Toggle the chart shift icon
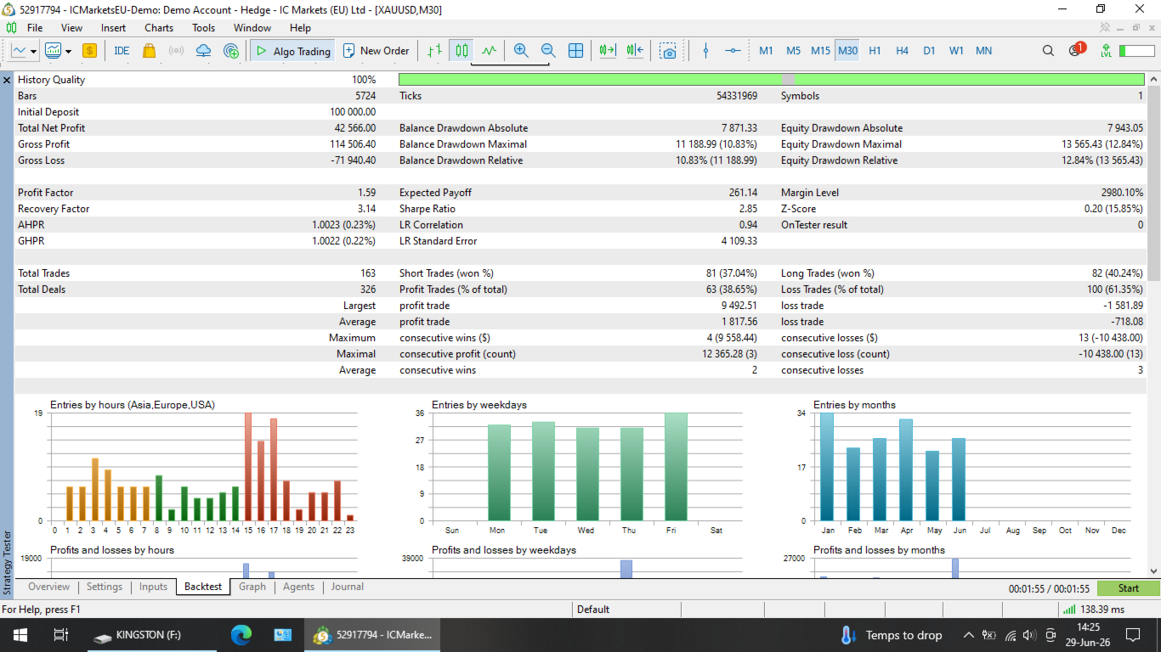 [634, 51]
